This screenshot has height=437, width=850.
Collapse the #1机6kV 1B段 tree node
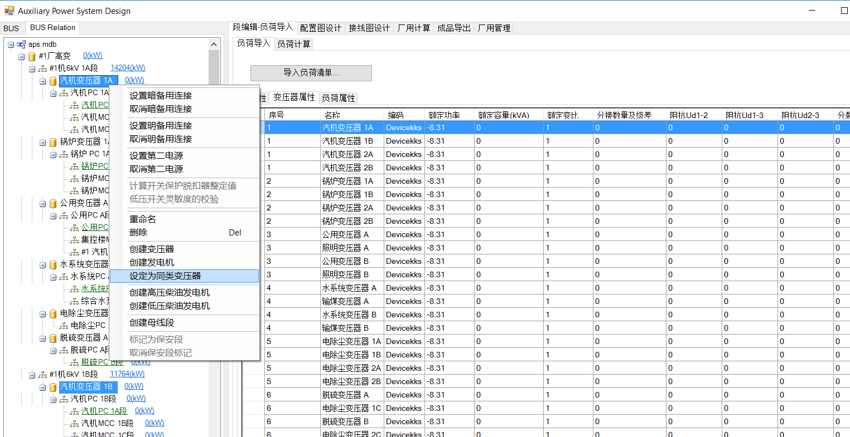32,375
